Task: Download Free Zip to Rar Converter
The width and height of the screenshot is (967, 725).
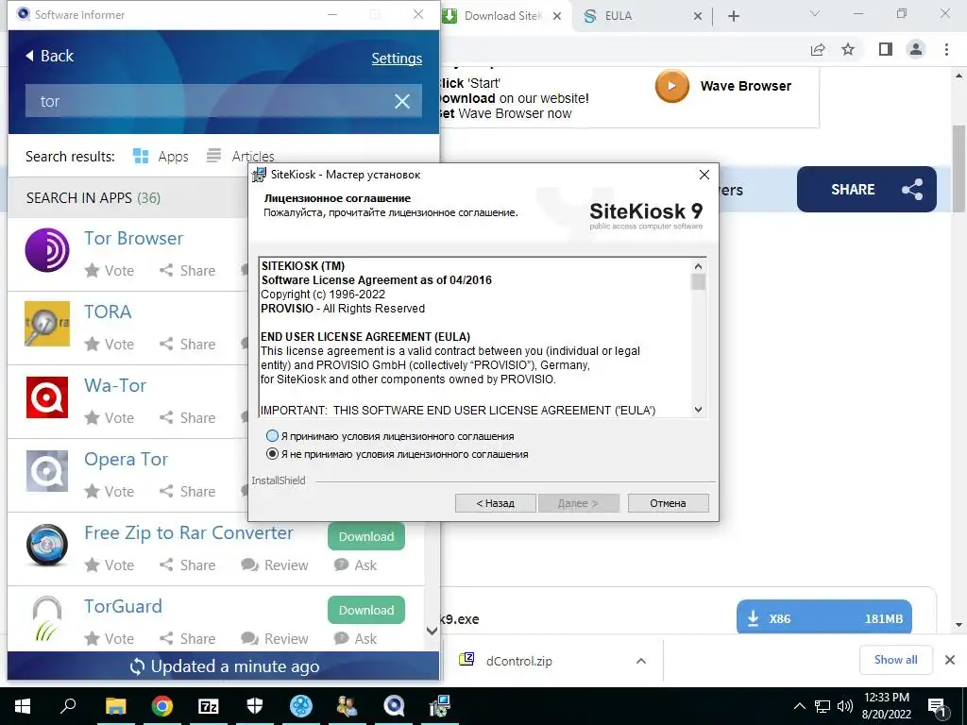Action: [366, 536]
